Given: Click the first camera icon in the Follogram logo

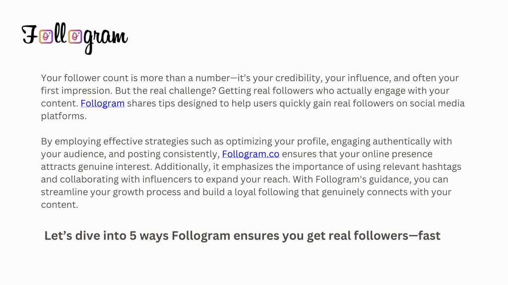Looking at the screenshot, I should (x=46, y=37).
